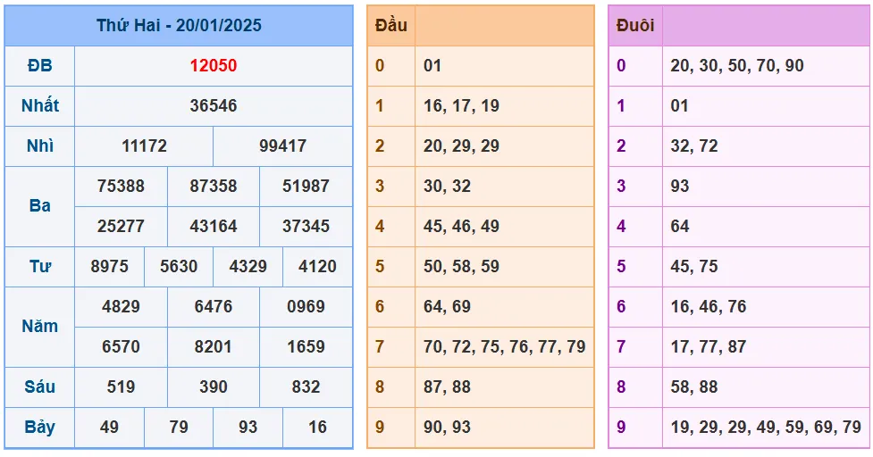Viewport: 873px width, 457px height.
Task: Click the special prize number 12050
Action: click(214, 65)
